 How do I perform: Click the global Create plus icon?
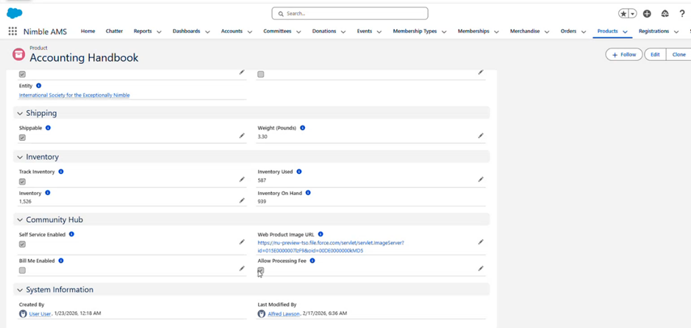[647, 14]
